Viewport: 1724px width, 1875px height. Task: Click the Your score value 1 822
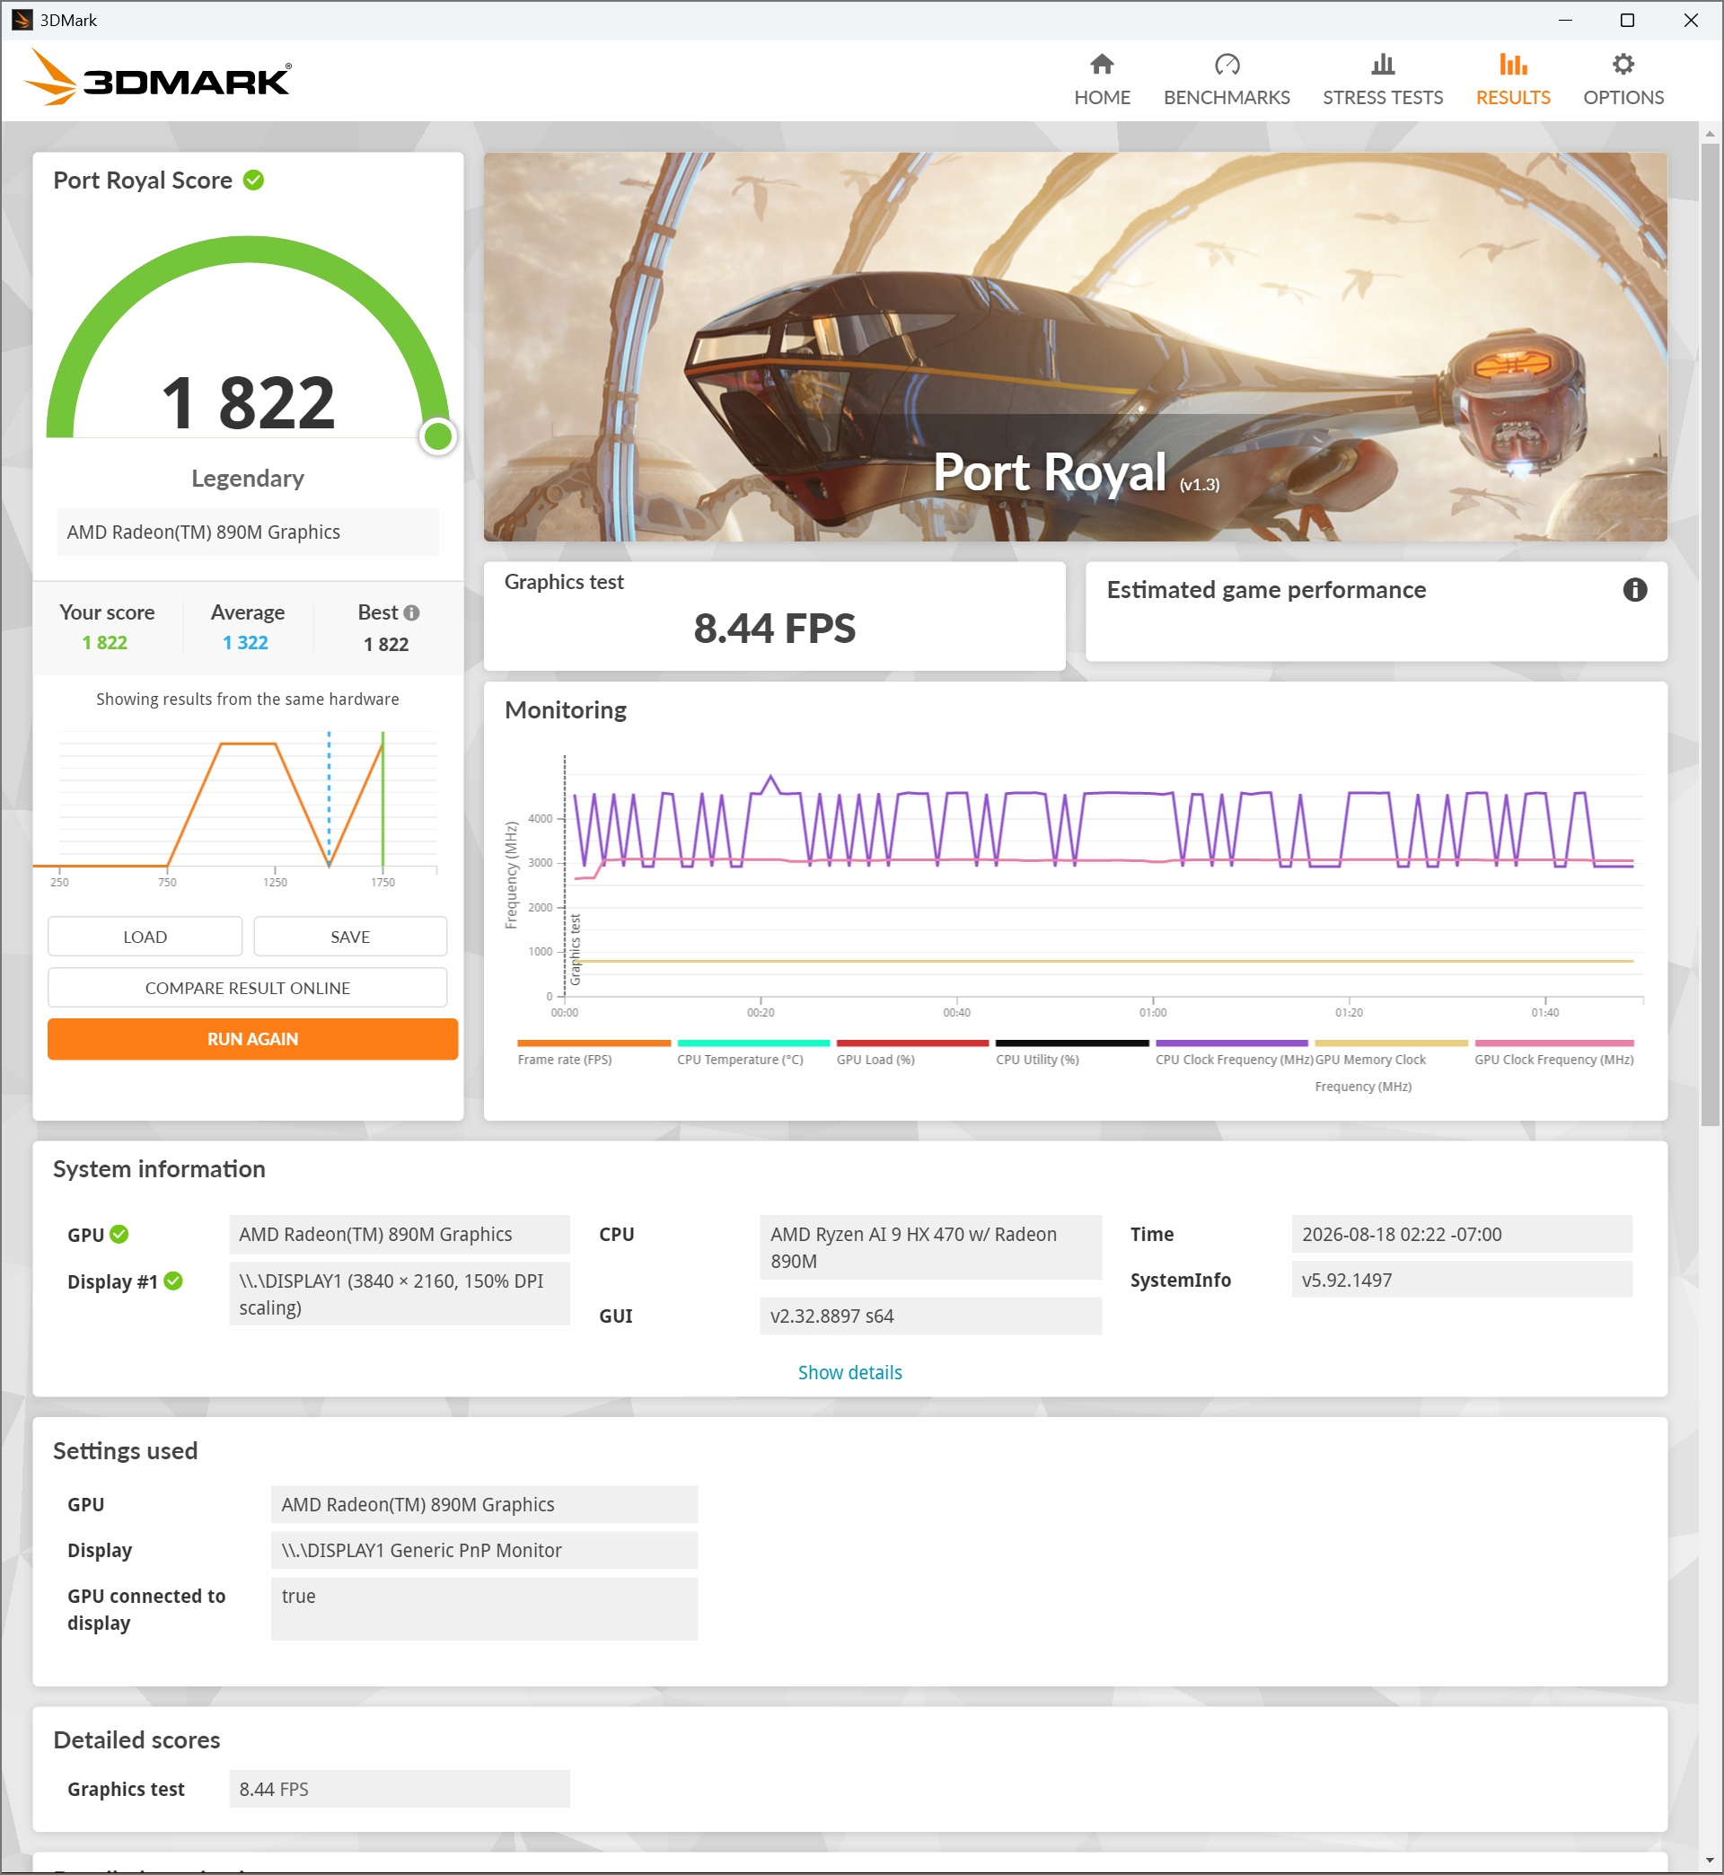104,643
